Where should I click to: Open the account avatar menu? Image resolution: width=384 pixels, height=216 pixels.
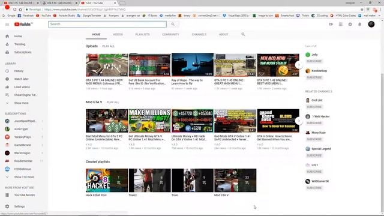pos(371,24)
